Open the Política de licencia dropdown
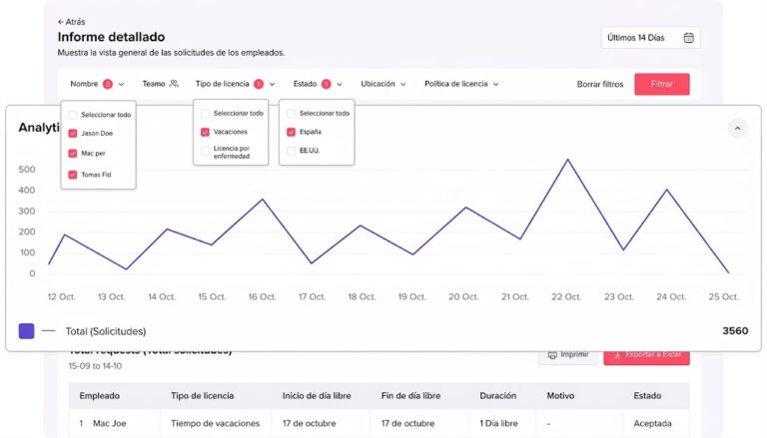 click(x=461, y=84)
